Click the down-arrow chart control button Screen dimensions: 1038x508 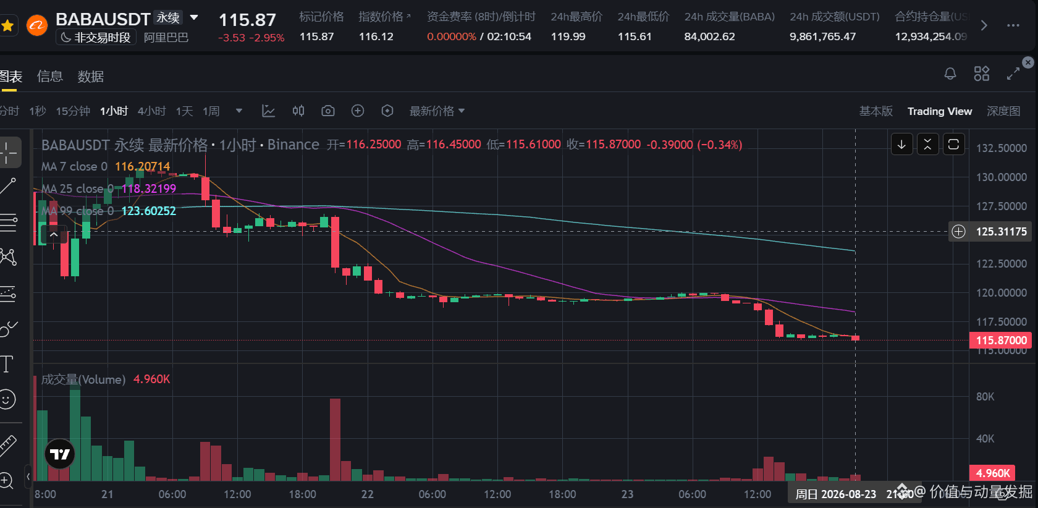point(902,145)
